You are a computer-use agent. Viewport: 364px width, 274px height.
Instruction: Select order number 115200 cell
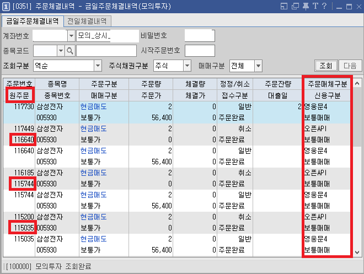point(24,217)
